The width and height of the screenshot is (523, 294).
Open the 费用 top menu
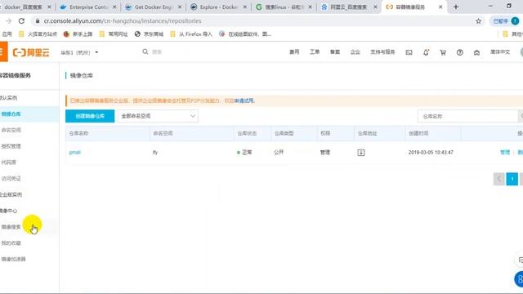[294, 52]
